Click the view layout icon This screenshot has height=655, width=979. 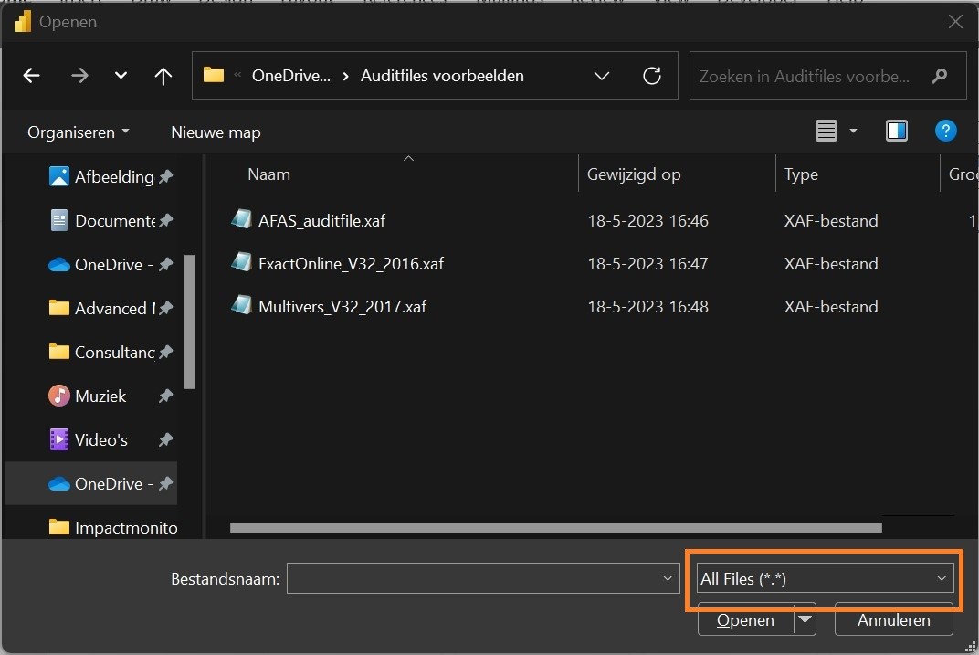click(826, 132)
